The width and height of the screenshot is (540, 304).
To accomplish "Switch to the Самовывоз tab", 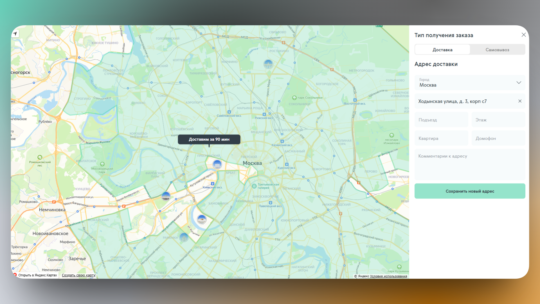I will pyautogui.click(x=497, y=50).
